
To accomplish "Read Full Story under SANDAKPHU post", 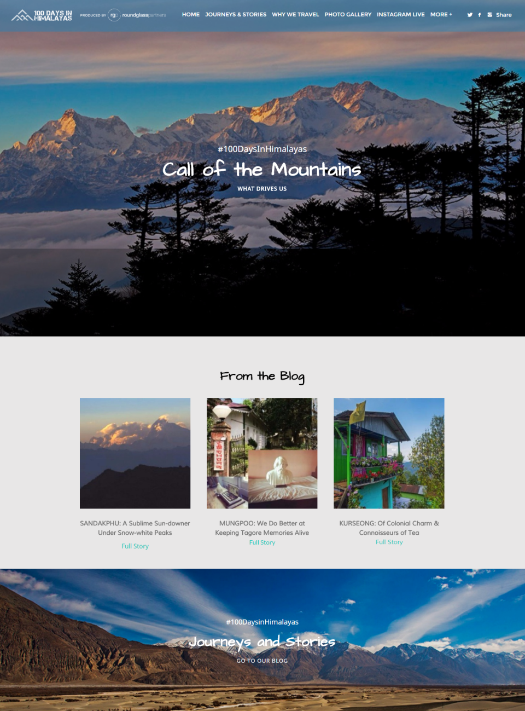I will coord(135,546).
